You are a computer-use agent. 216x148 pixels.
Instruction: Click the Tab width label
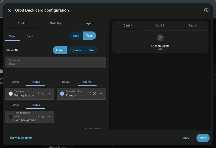point(12,50)
